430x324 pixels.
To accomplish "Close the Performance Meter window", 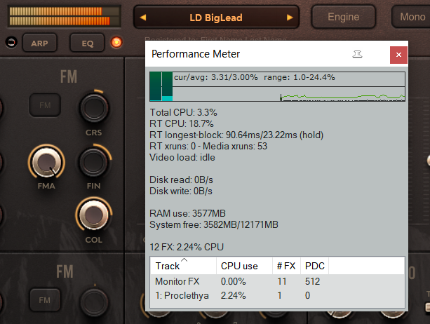I will pos(398,55).
